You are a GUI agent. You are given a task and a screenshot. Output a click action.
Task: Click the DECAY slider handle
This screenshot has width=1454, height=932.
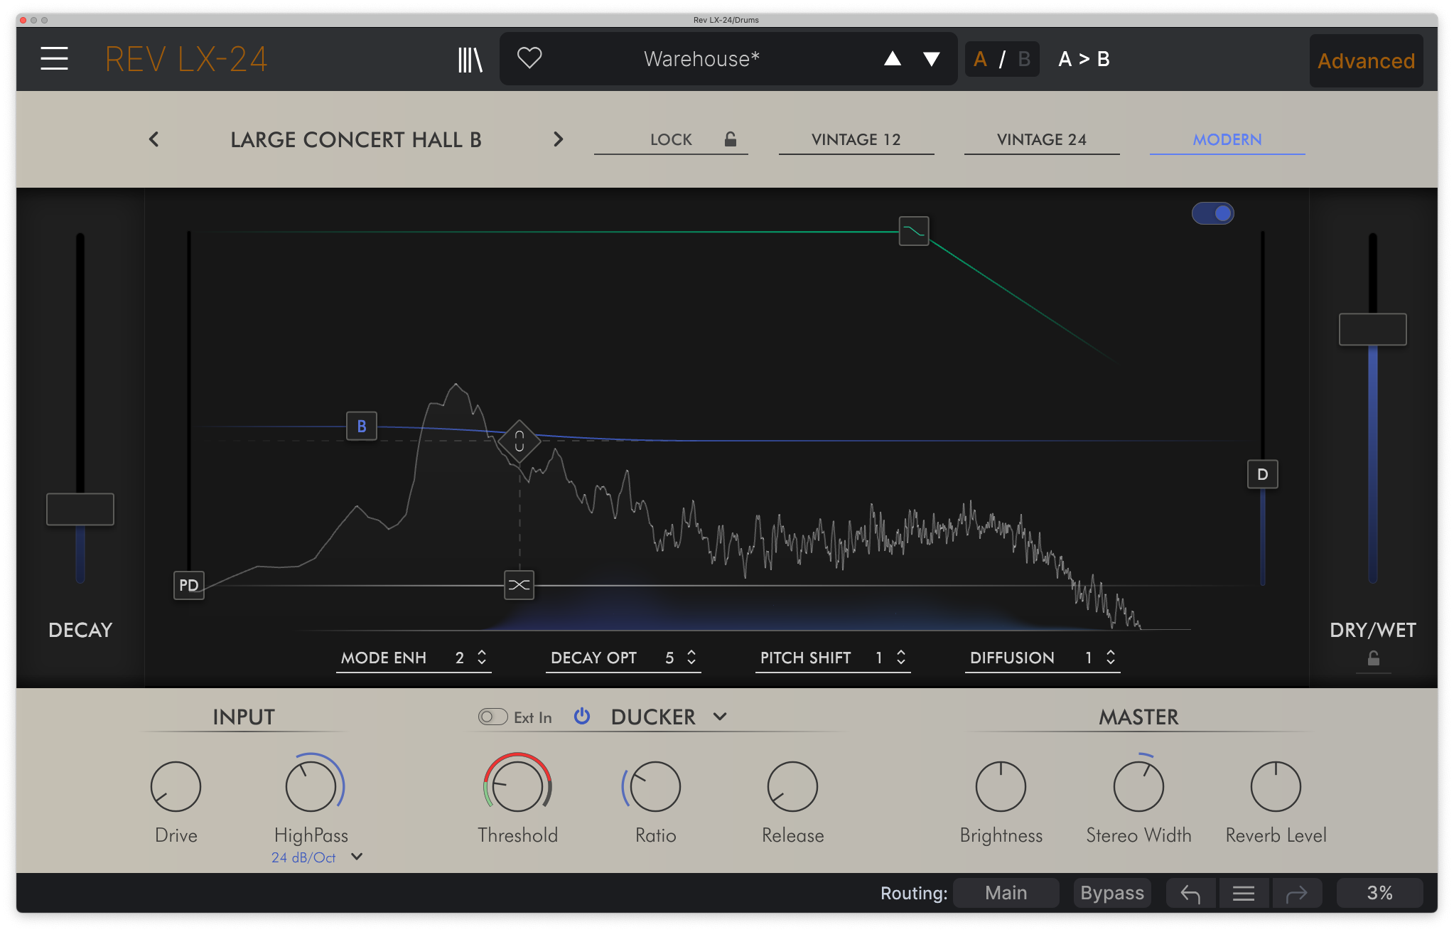80,509
